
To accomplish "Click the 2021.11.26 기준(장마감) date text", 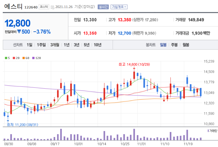I will pyautogui.click(x=75, y=7).
